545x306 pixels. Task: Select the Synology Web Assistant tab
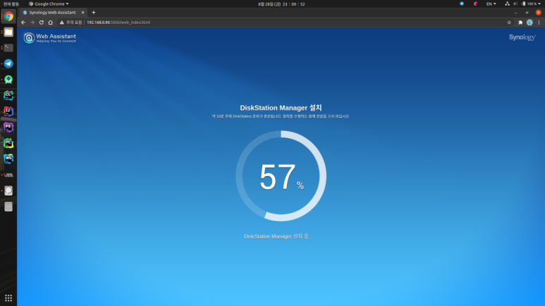53,13
